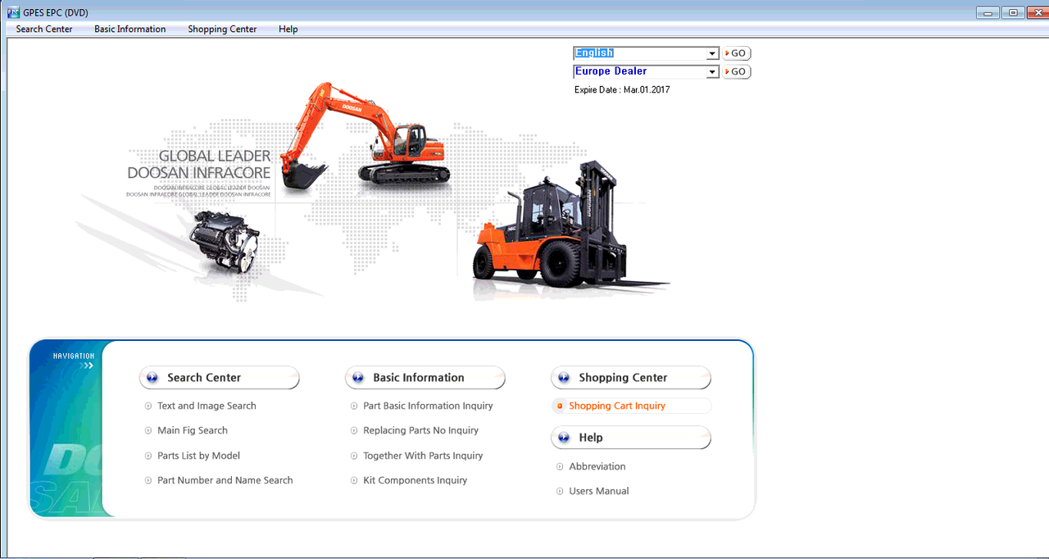The height and width of the screenshot is (559, 1049).
Task: Click the Help section header button
Action: pyautogui.click(x=631, y=438)
